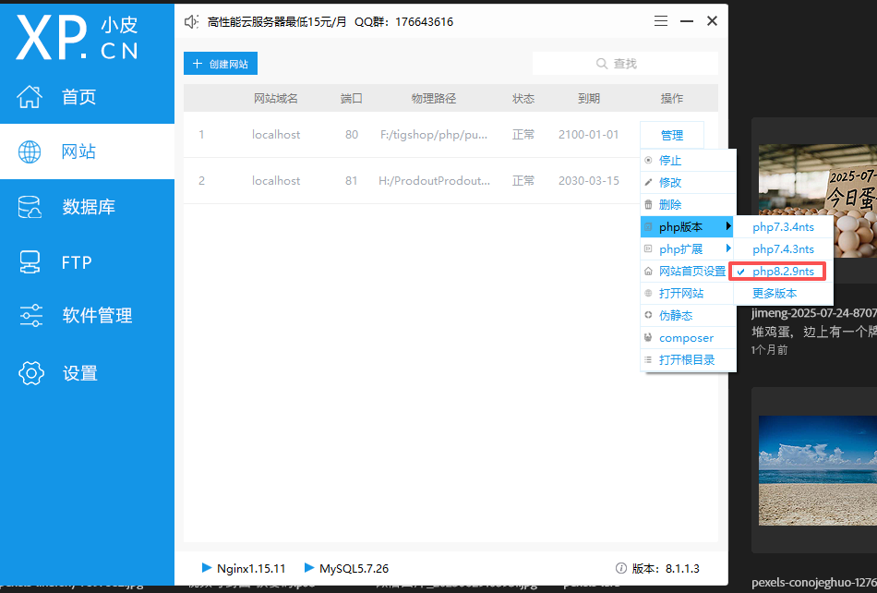The height and width of the screenshot is (593, 877).
Task: Select the checked php8.2.9nts version
Action: (782, 272)
